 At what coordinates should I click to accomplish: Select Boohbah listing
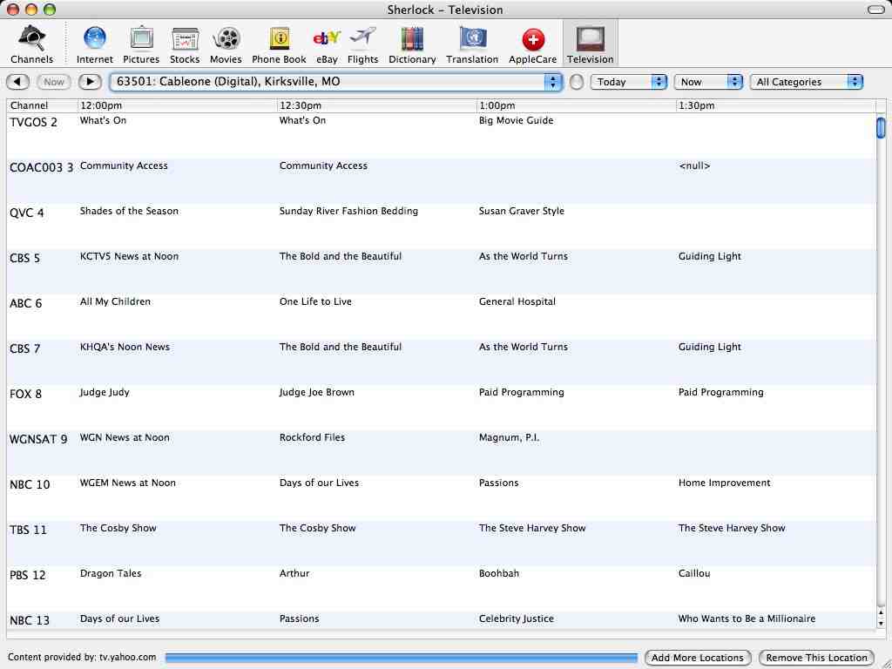point(499,573)
